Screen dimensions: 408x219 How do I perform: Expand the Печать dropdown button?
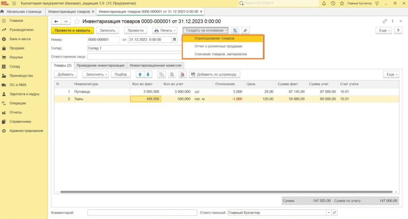pos(165,30)
